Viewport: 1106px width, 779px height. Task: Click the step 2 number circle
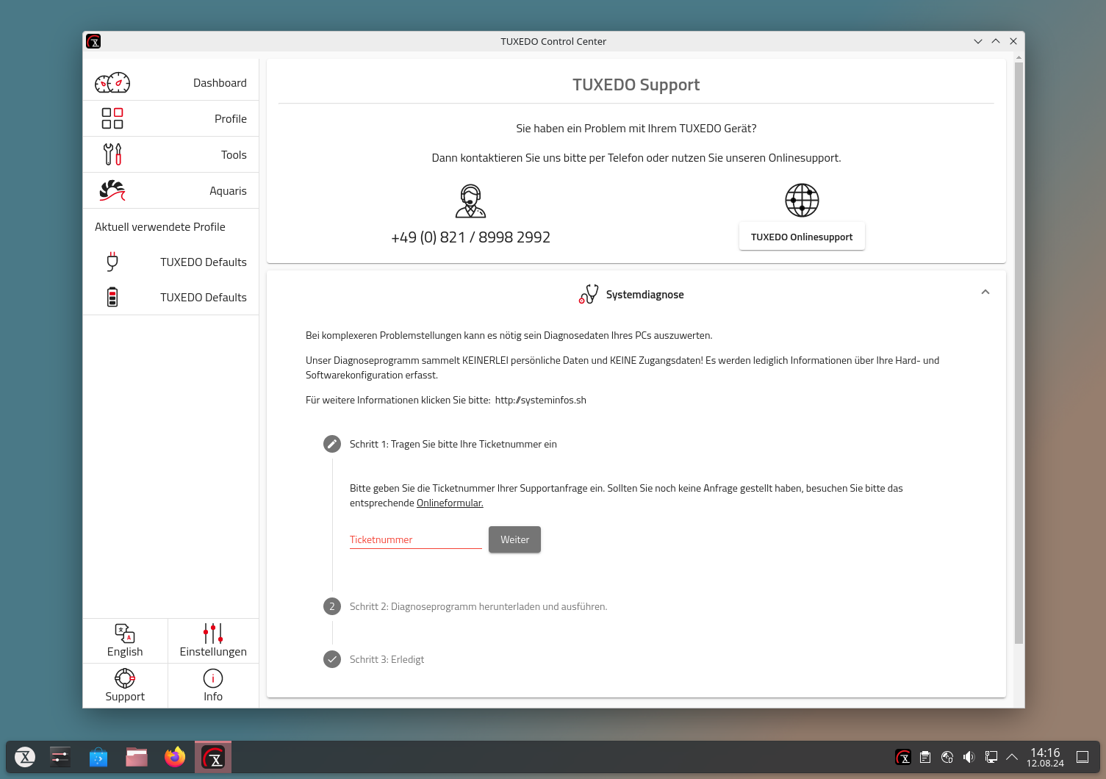tap(332, 606)
